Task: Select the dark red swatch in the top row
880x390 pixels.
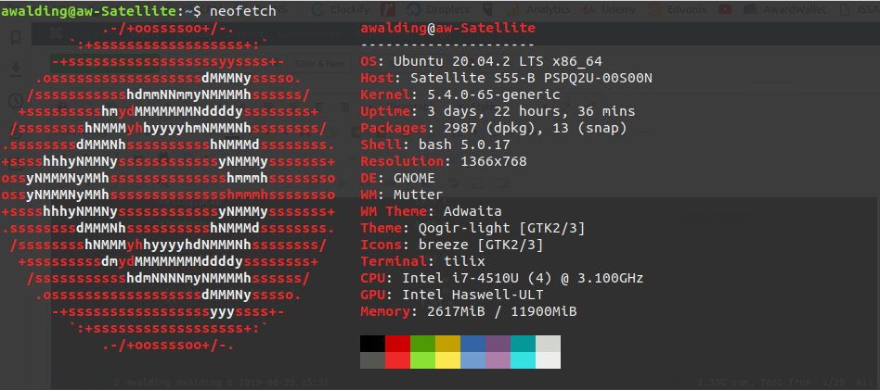Action: tap(397, 344)
